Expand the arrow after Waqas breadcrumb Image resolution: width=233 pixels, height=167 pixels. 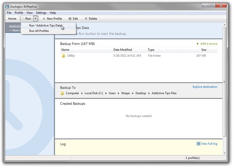pyautogui.click(x=133, y=93)
